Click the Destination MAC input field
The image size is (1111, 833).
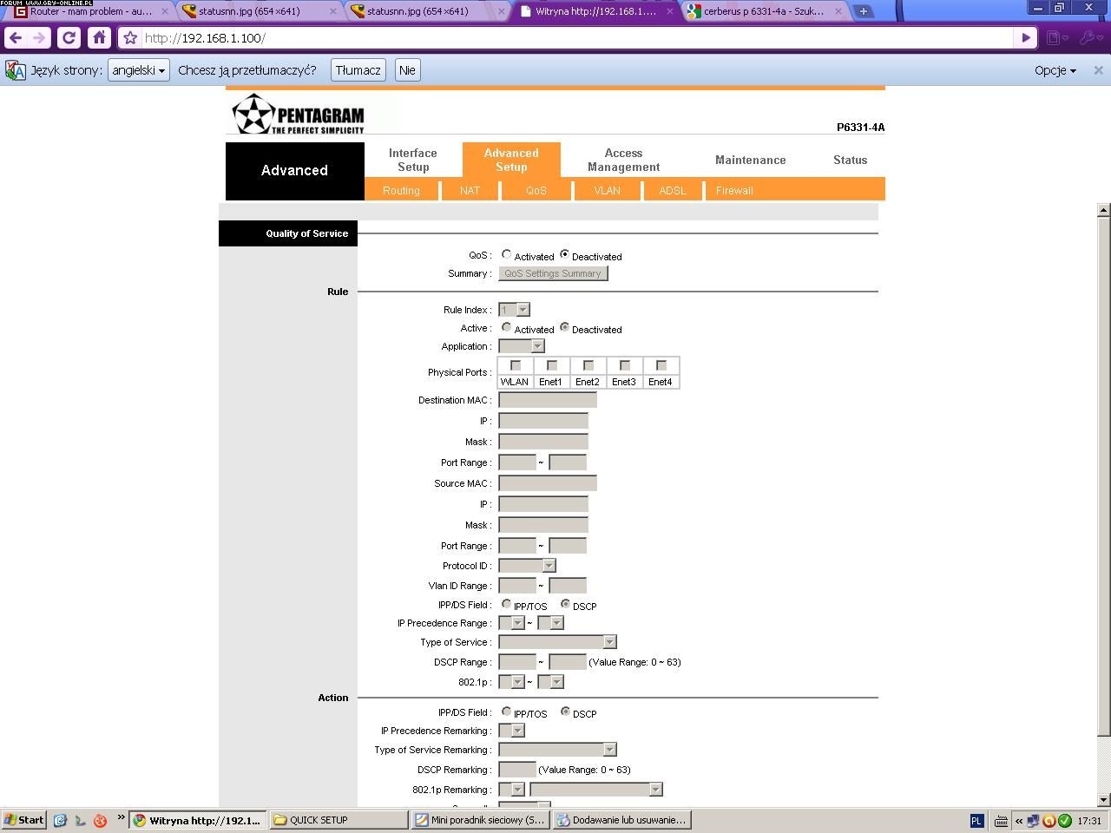(x=548, y=400)
